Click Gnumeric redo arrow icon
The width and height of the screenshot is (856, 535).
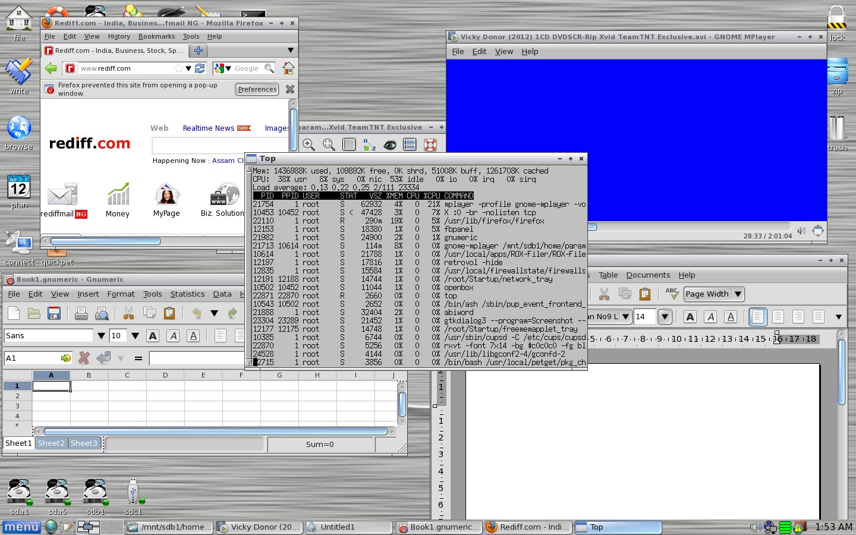232,313
